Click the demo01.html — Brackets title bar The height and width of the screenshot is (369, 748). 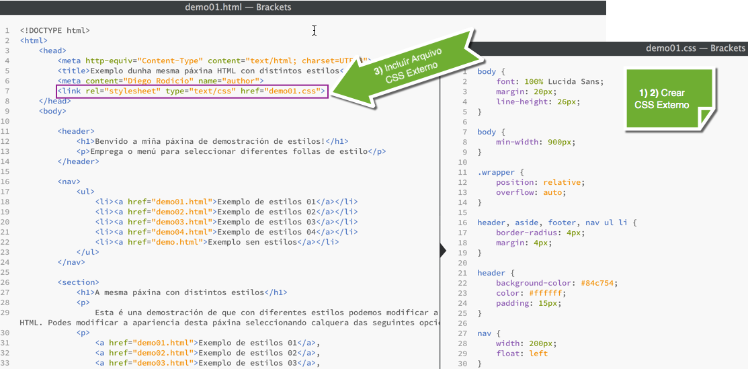pos(238,7)
